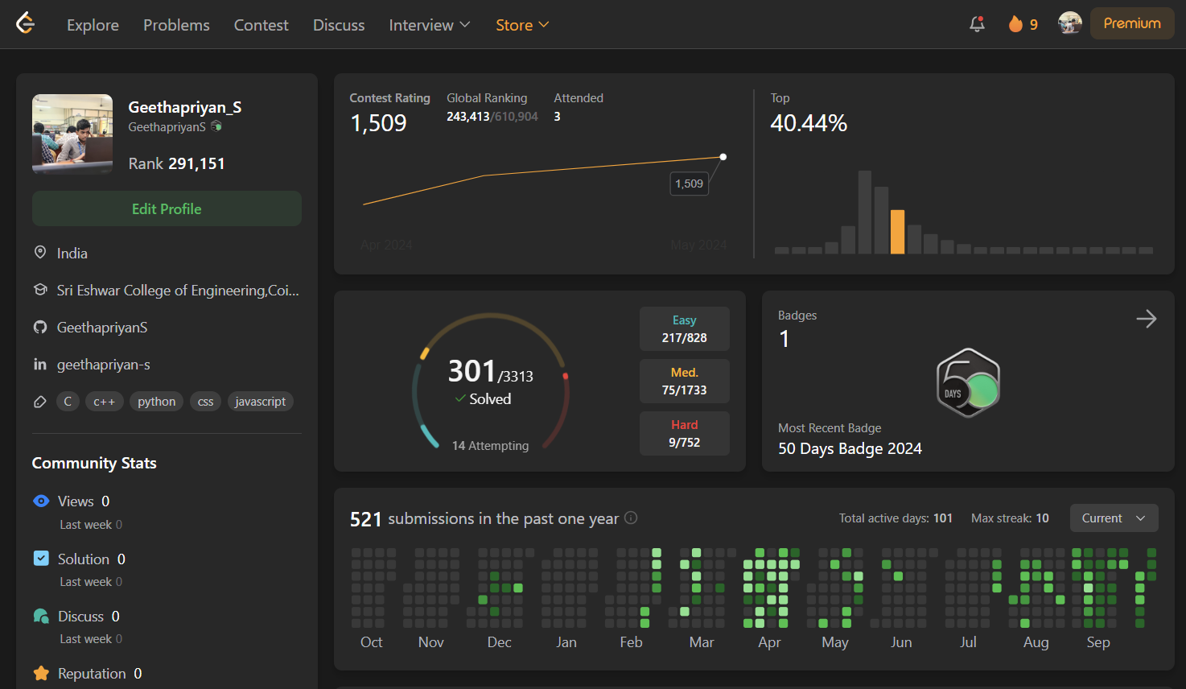Click the Discuss chat bubbles icon
Viewport: 1186px width, 689px height.
click(41, 616)
